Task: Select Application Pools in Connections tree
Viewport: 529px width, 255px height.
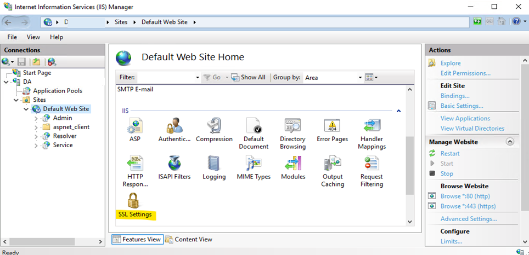Action: (x=57, y=91)
